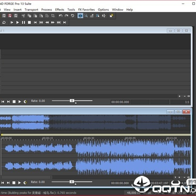Open the Help menu

(x=130, y=10)
